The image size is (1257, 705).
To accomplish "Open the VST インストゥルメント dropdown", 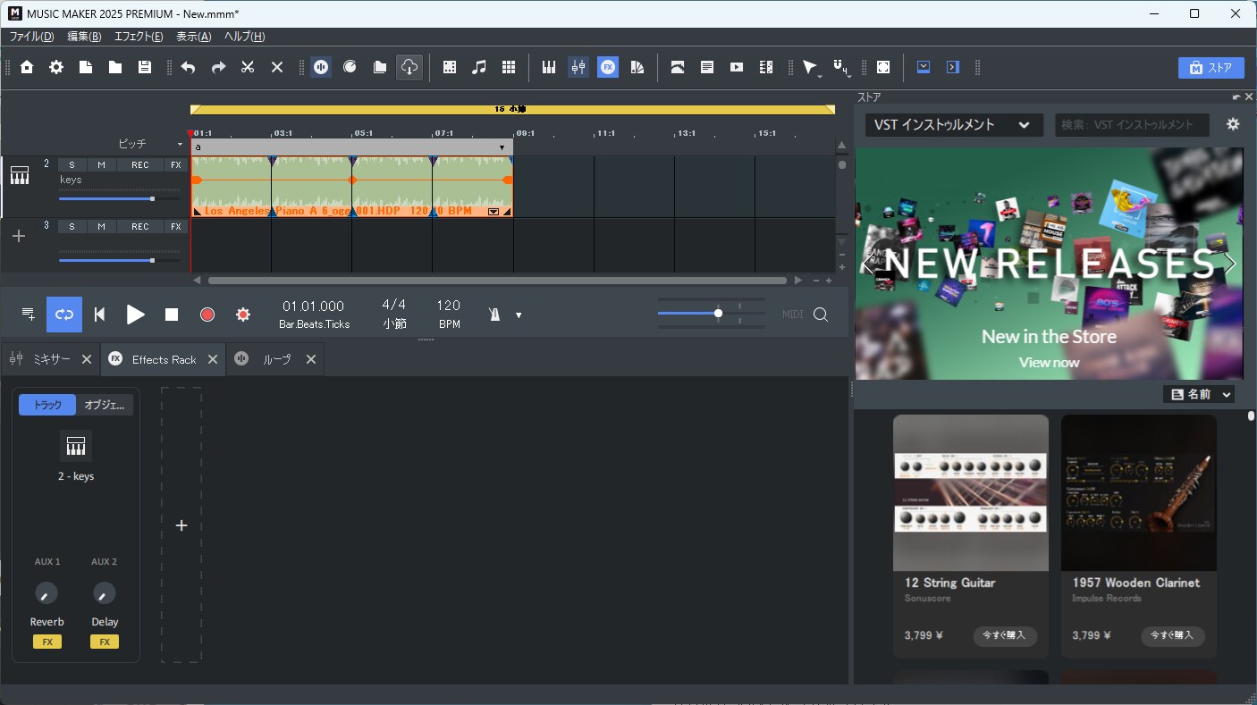I will coord(954,125).
